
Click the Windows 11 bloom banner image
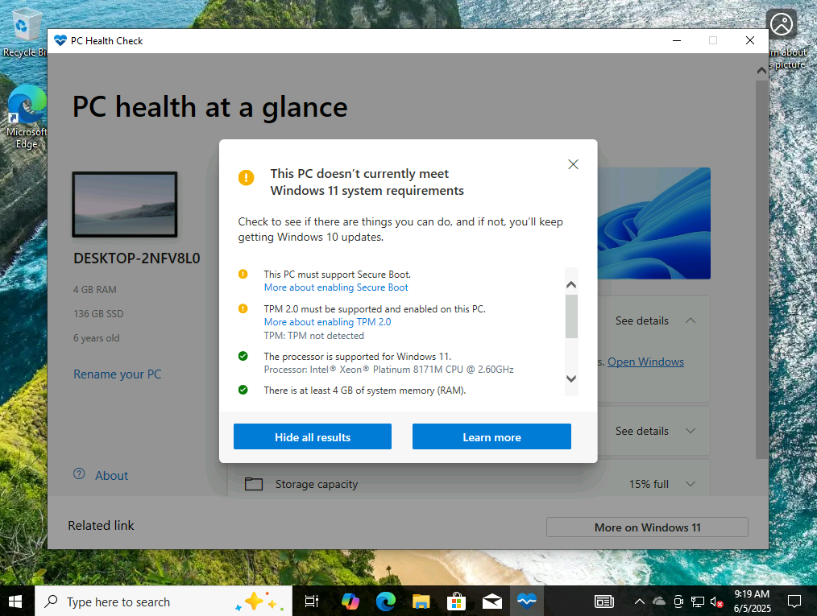click(x=654, y=223)
